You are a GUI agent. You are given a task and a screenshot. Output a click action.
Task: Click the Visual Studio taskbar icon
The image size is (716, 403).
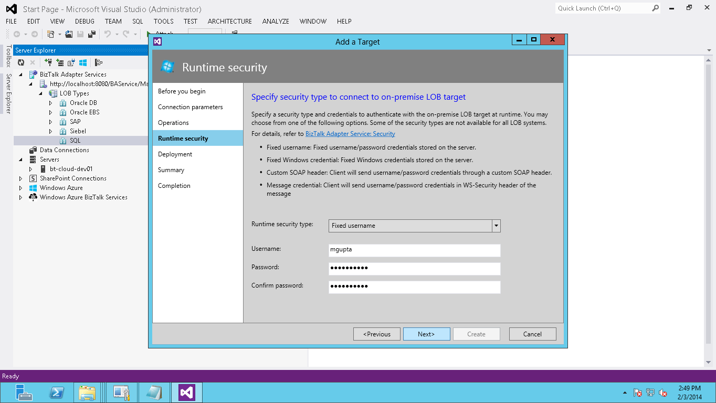coord(187,393)
